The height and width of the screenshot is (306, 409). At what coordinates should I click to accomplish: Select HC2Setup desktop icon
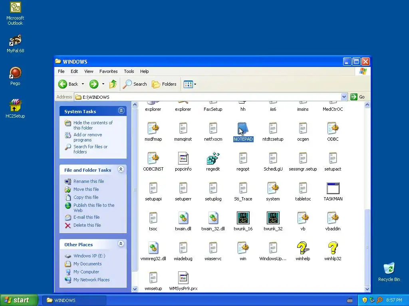pos(15,105)
